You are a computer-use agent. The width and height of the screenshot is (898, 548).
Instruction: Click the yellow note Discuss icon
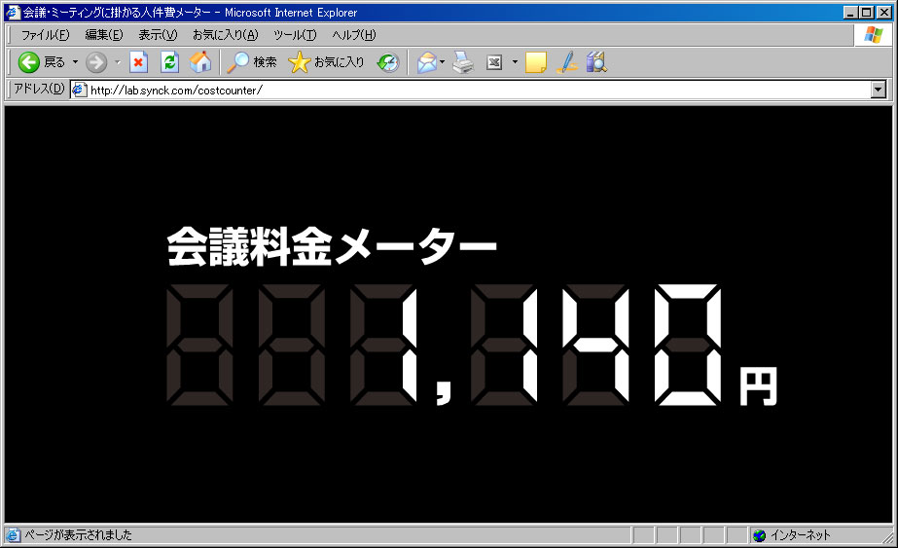pyautogui.click(x=536, y=62)
